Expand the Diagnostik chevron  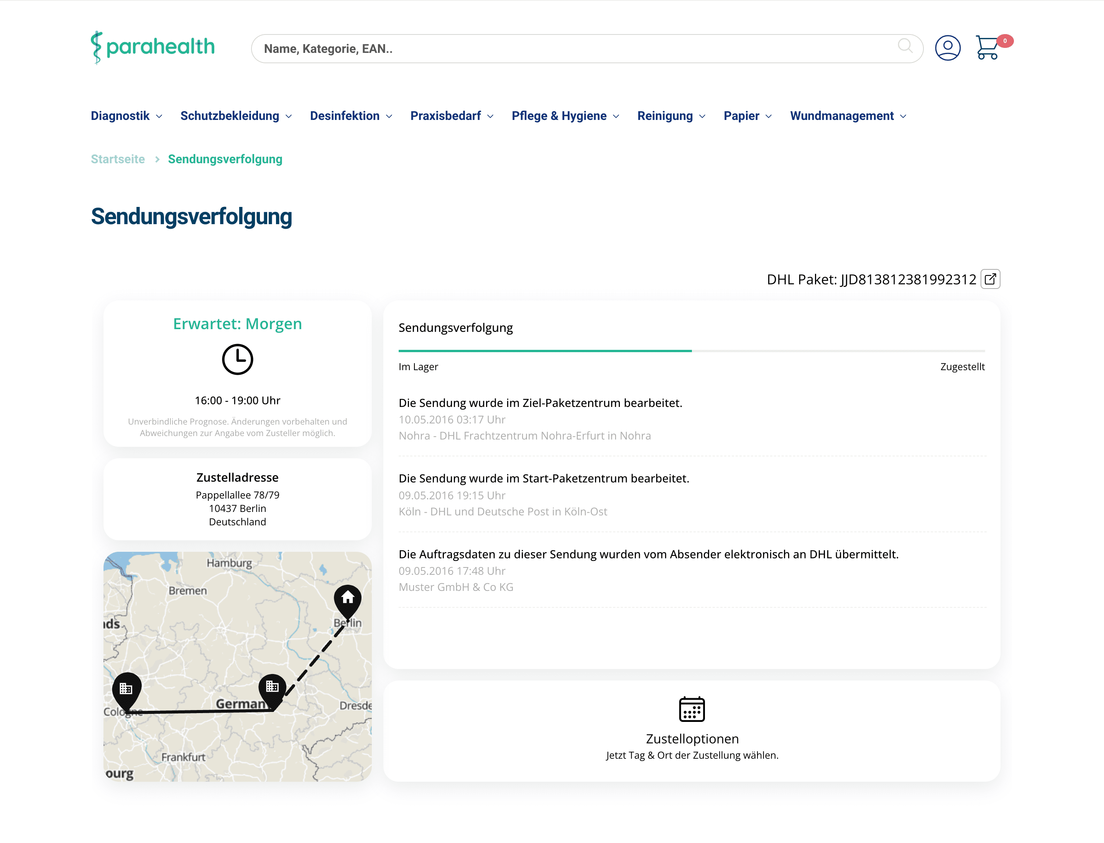click(159, 116)
